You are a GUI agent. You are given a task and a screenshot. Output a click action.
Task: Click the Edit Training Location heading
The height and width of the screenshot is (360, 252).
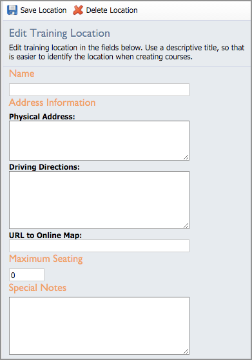pyautogui.click(x=59, y=34)
